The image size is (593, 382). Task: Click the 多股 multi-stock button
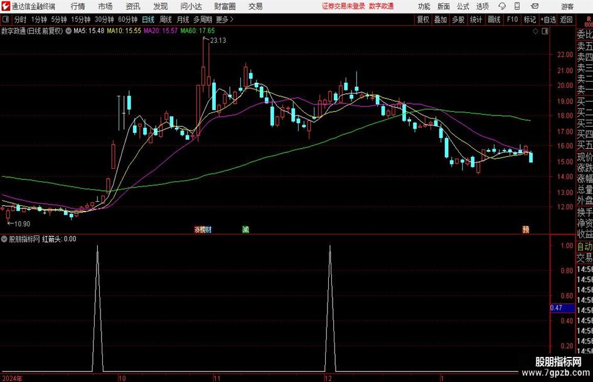pyautogui.click(x=458, y=19)
